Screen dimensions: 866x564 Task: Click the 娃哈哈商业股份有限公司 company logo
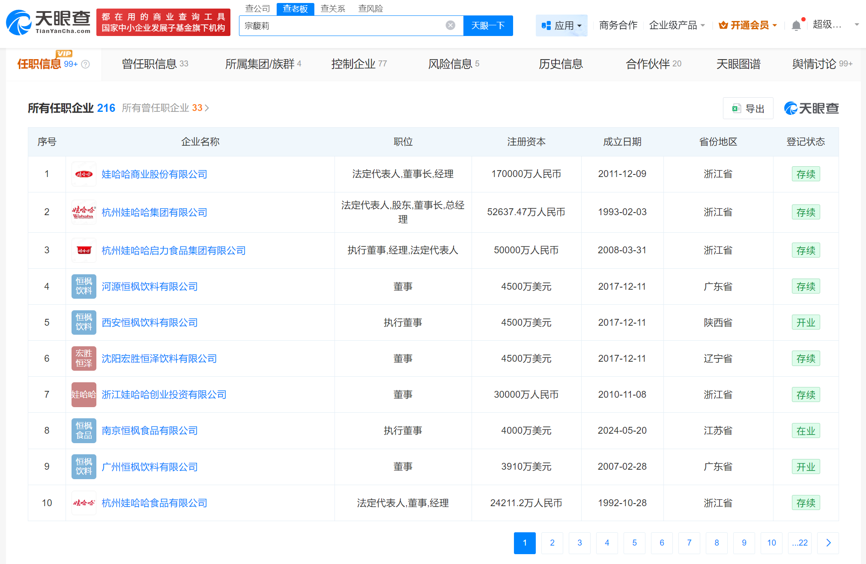tap(84, 174)
